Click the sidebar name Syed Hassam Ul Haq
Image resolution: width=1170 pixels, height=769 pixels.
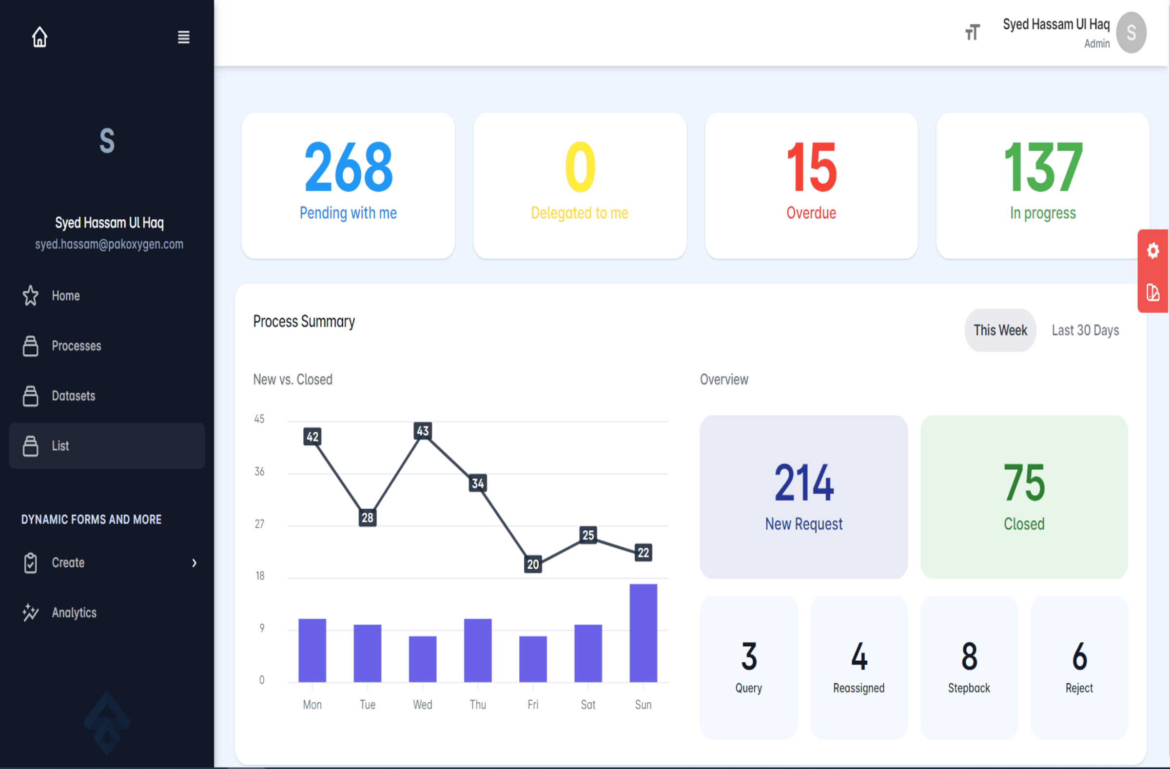tap(109, 223)
